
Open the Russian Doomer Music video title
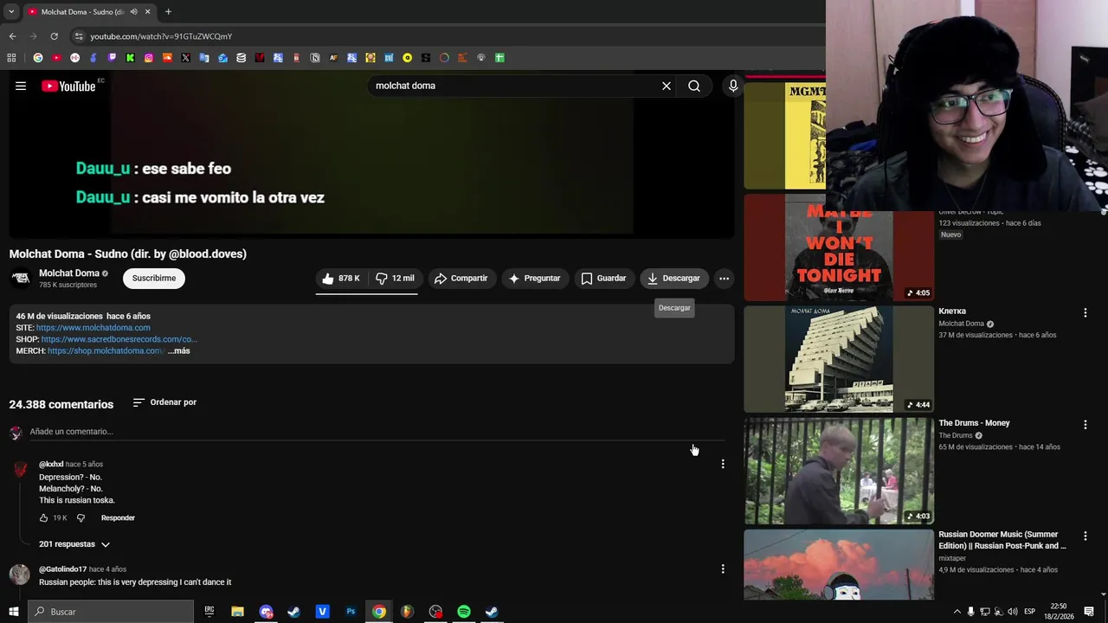1002,540
